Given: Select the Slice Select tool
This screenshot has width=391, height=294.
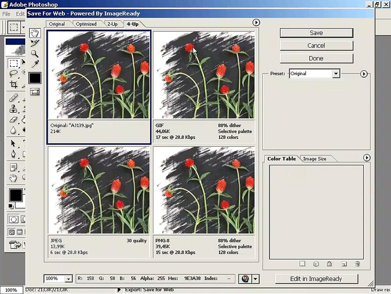Looking at the screenshot, I should pyautogui.click(x=35, y=43).
